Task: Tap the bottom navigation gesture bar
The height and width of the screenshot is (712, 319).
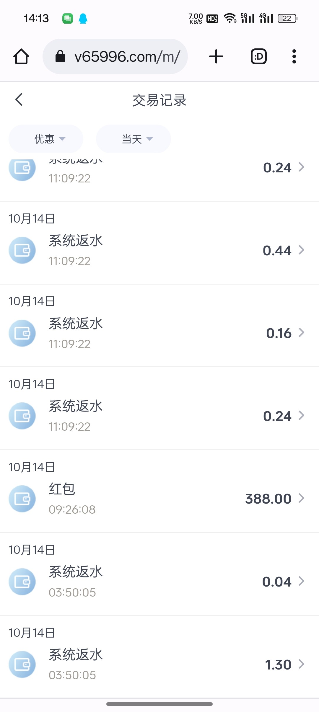Action: pyautogui.click(x=159, y=704)
